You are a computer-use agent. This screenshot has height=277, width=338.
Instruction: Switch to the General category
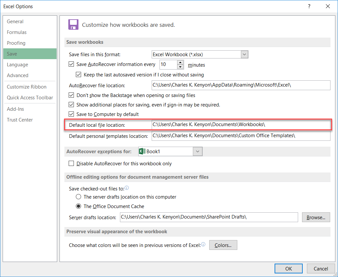(15, 21)
